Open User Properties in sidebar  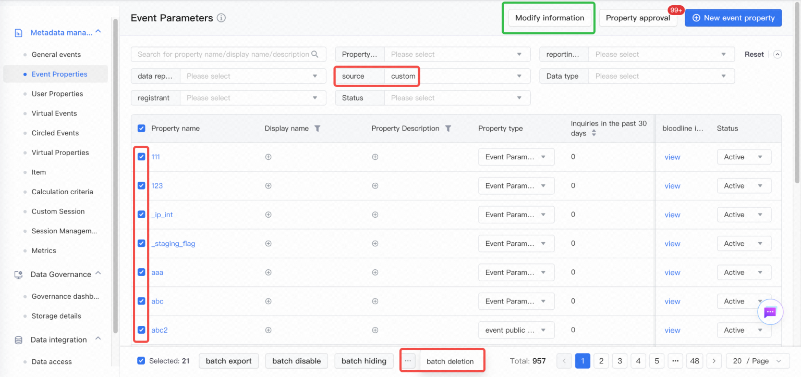(57, 94)
